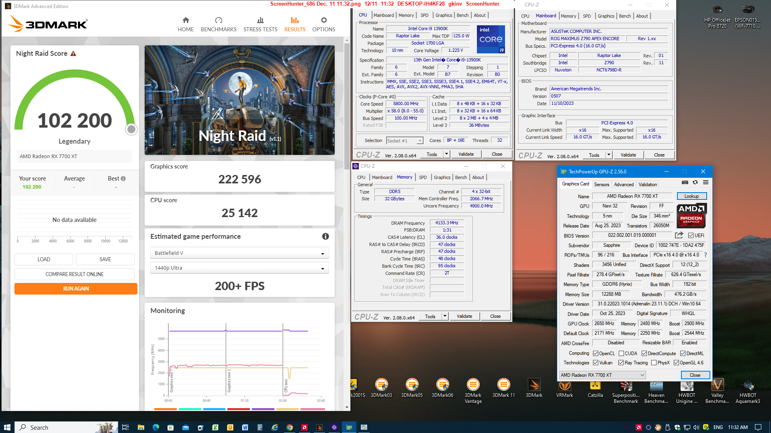771x433 pixels.
Task: Click the SAVE button in 3DMark
Action: click(x=105, y=259)
